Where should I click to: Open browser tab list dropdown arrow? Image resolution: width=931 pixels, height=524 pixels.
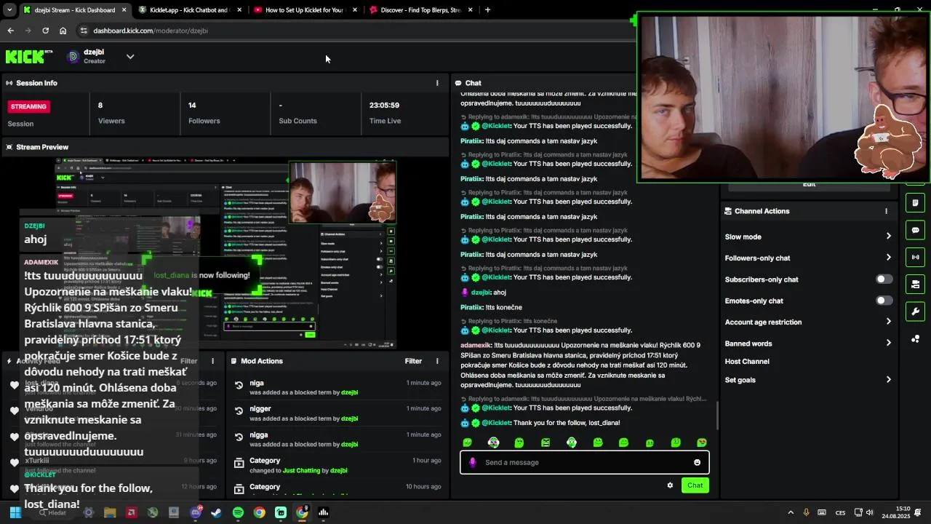pyautogui.click(x=9, y=10)
